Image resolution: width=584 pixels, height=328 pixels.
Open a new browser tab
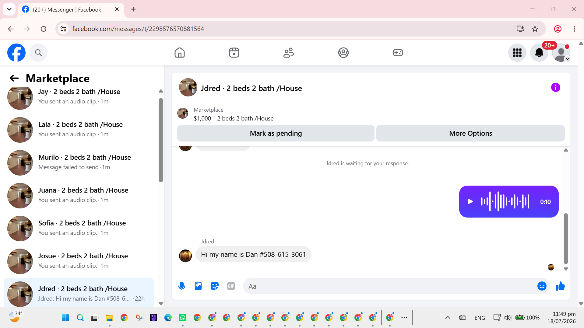pyautogui.click(x=133, y=9)
